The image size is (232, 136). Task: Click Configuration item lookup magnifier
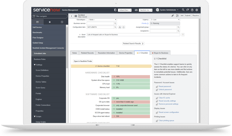115,27
